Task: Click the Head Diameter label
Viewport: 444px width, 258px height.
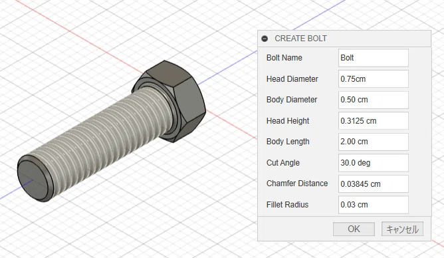Action: (292, 78)
